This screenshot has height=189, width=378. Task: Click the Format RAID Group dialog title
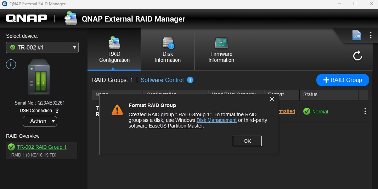tap(152, 105)
